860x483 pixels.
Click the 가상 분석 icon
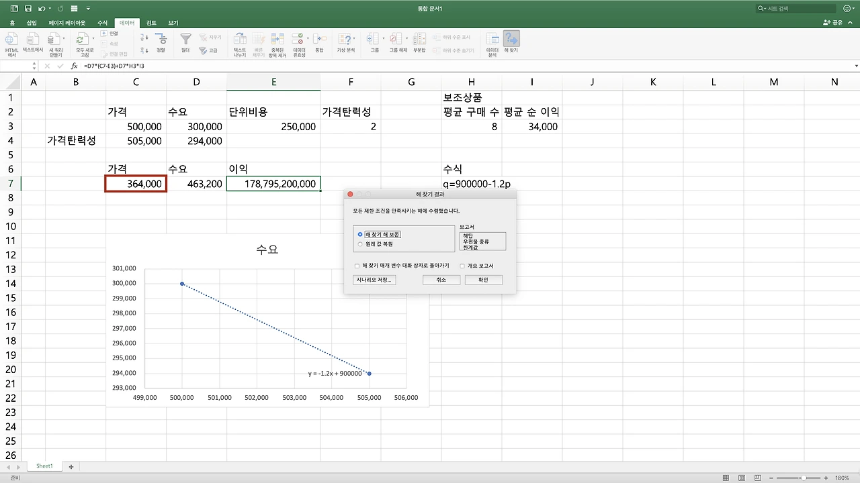click(x=345, y=39)
